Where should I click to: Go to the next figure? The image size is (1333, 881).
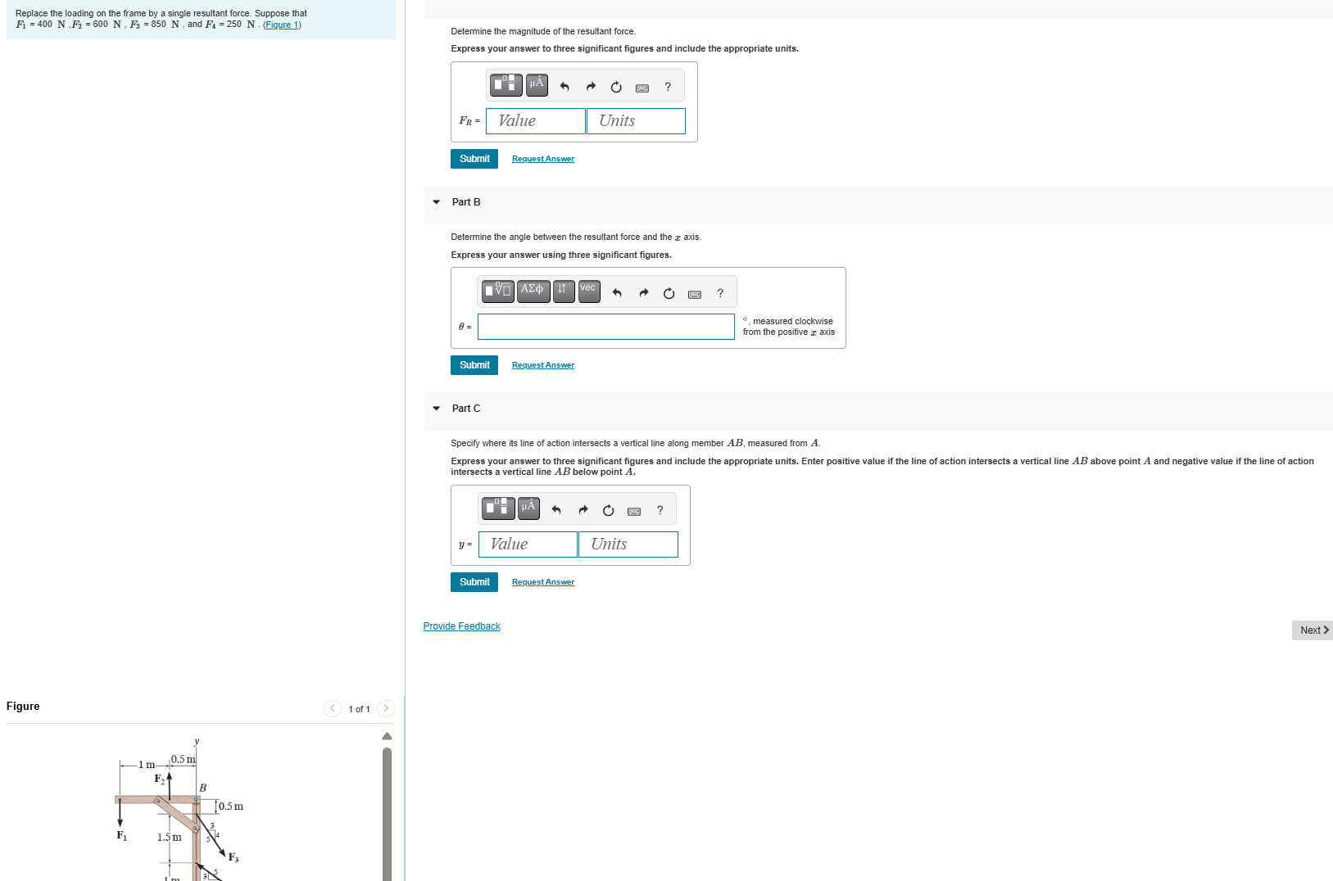coord(386,708)
